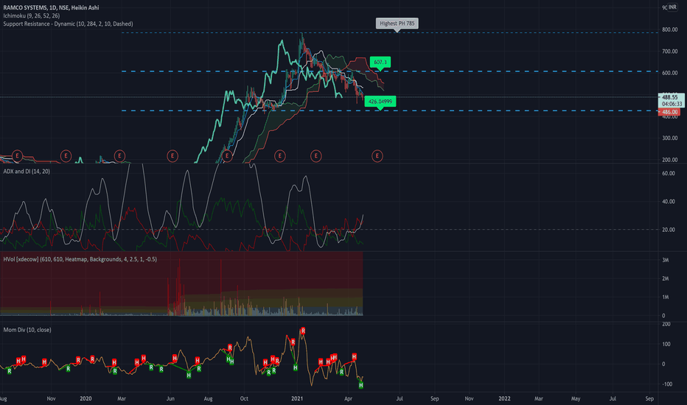Viewport: 687px width, 405px height.
Task: Click the Apr label on time axis
Action: click(349, 398)
